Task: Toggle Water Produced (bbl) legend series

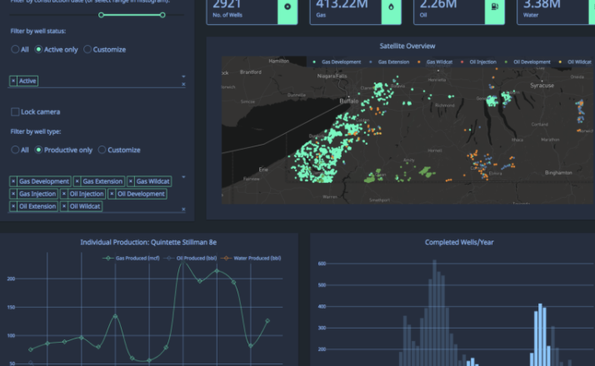Action: (252, 259)
